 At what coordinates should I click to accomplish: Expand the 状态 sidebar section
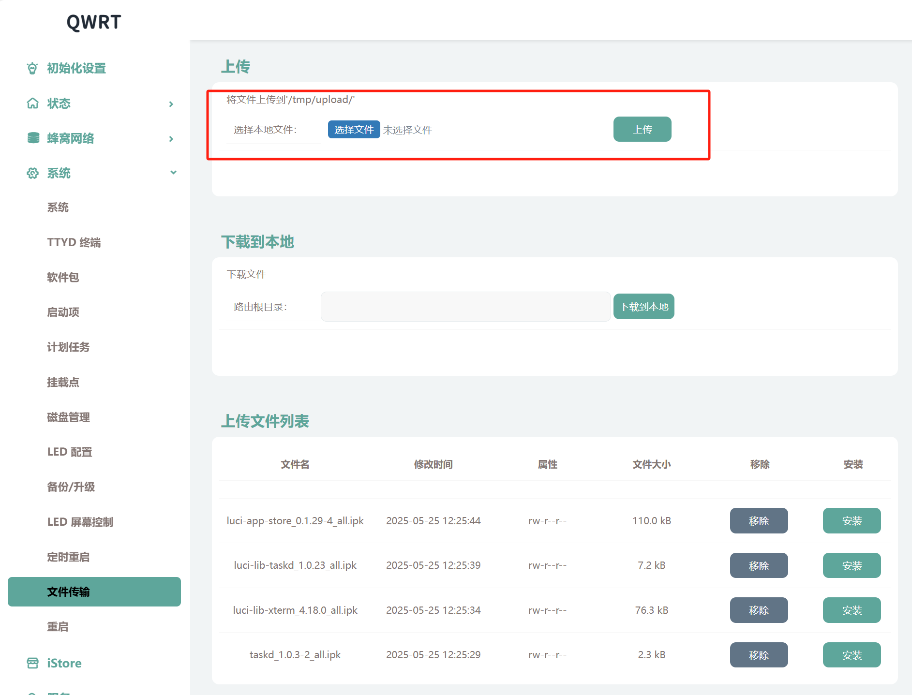tap(171, 104)
